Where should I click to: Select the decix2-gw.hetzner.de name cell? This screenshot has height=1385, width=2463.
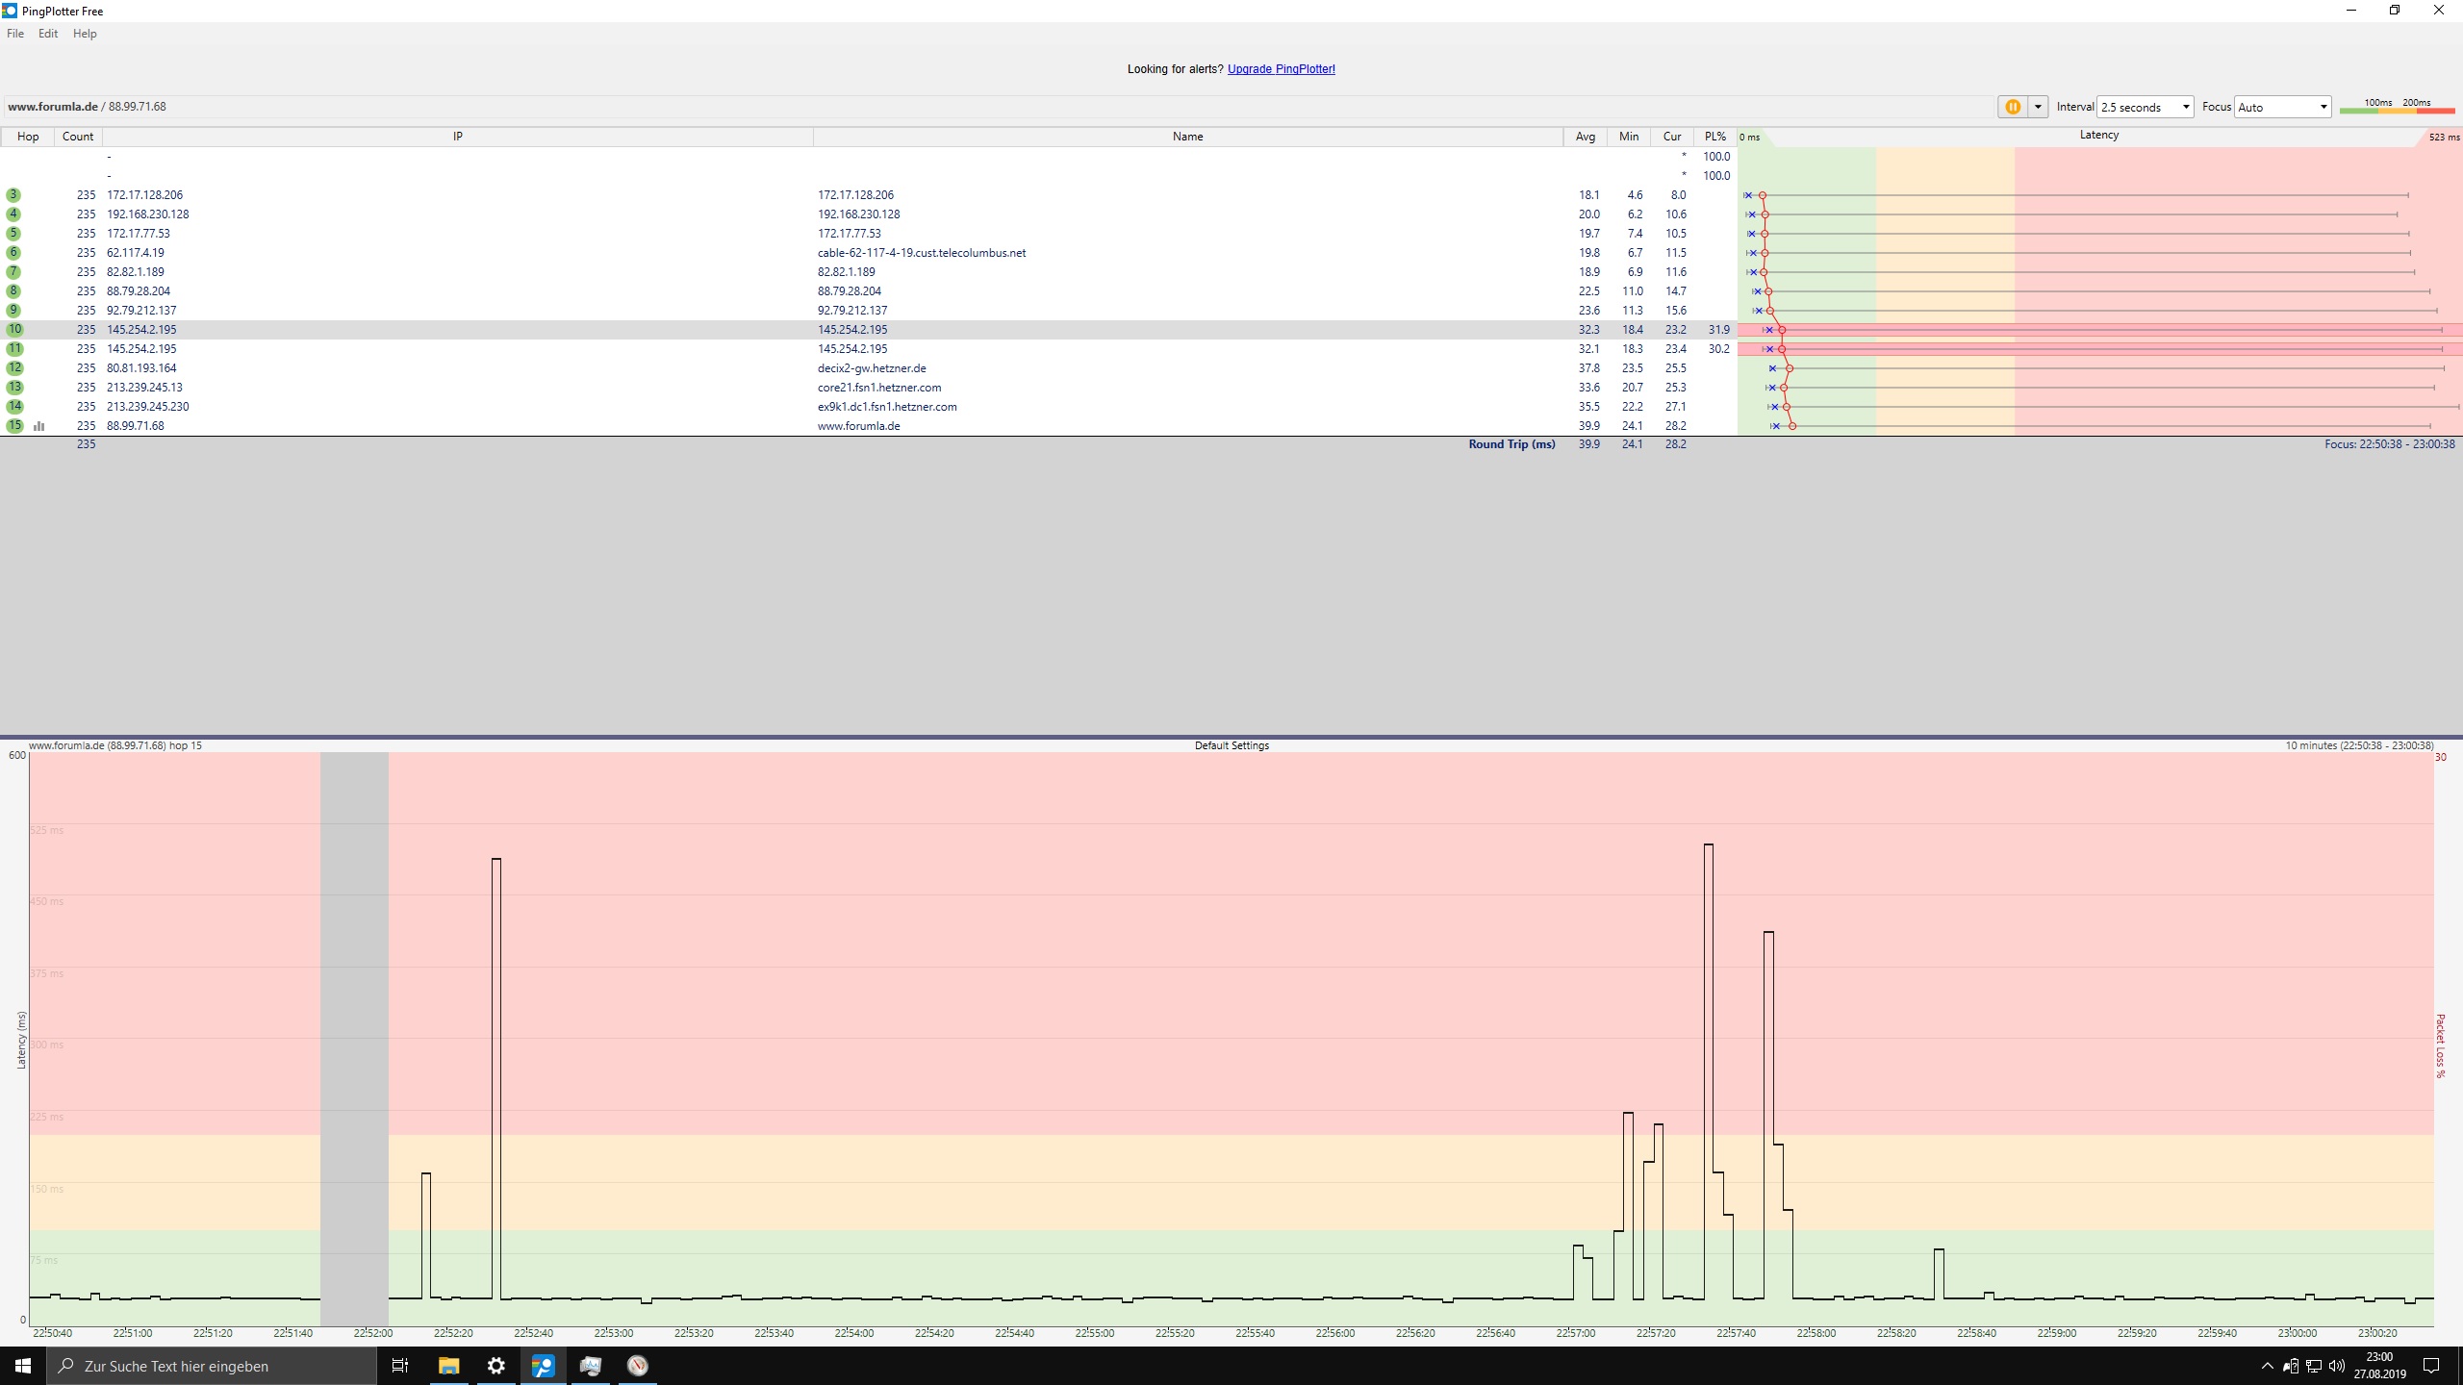pyautogui.click(x=872, y=368)
